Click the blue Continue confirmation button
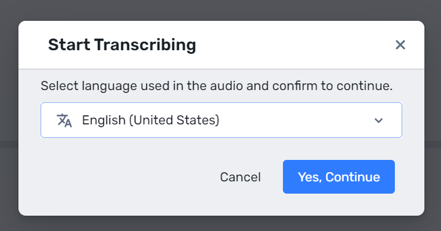The image size is (441, 231). [x=339, y=176]
